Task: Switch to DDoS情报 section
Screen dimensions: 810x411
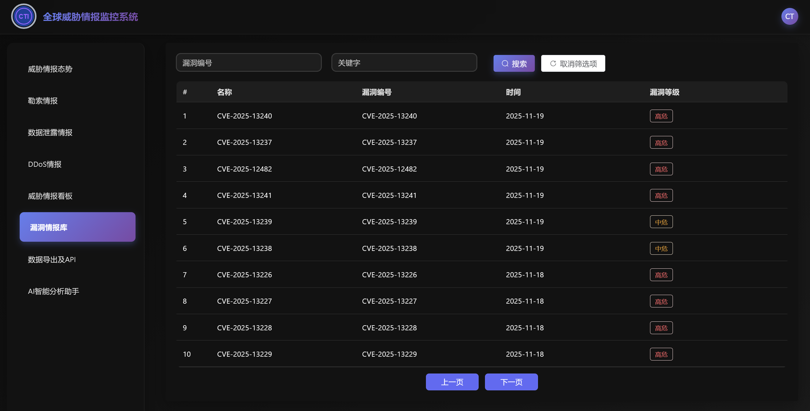Action: [x=44, y=164]
